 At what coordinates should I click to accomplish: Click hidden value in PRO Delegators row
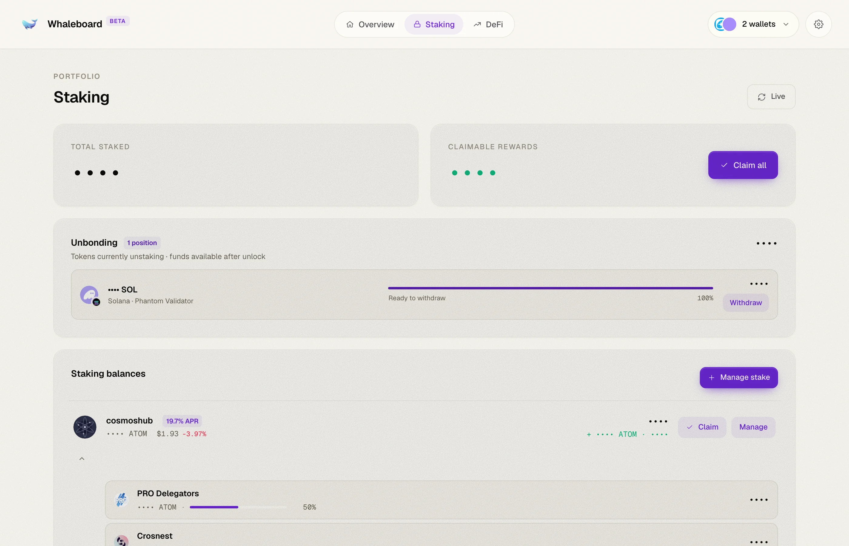[759, 500]
